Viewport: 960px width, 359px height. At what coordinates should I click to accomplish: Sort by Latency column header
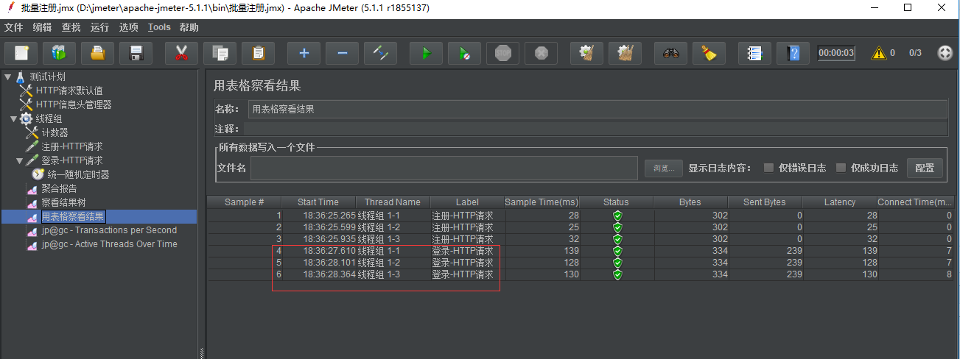[840, 202]
